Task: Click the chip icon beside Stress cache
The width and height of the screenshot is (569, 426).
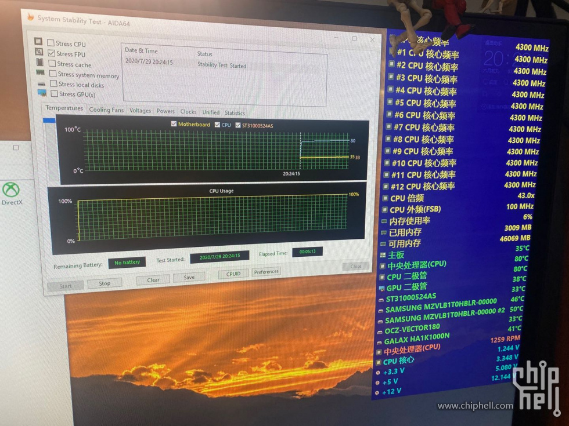Action: coord(39,62)
